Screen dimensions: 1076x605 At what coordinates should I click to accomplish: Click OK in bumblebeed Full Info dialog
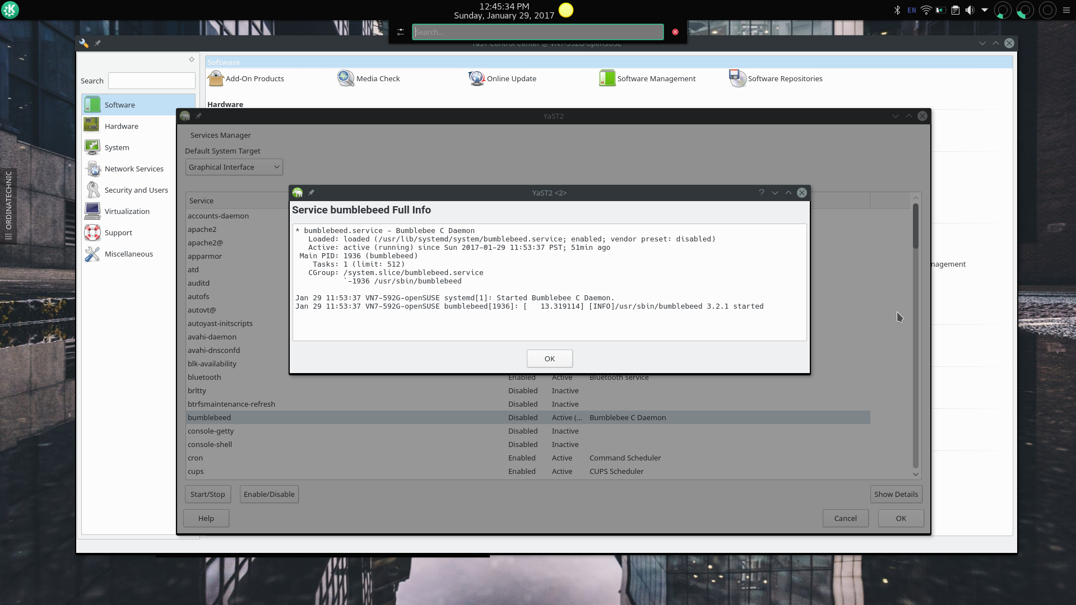[x=550, y=359]
